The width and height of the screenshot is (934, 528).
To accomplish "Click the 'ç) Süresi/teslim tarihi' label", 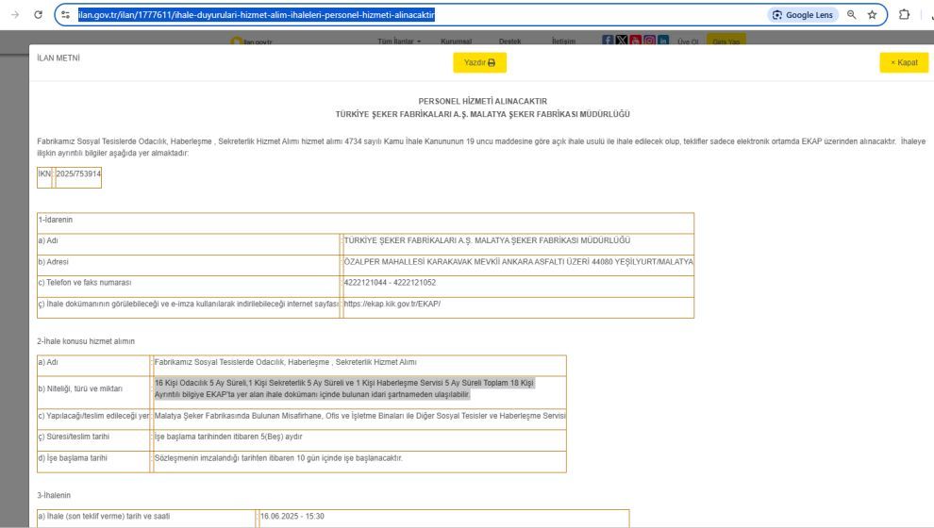I will (74, 437).
